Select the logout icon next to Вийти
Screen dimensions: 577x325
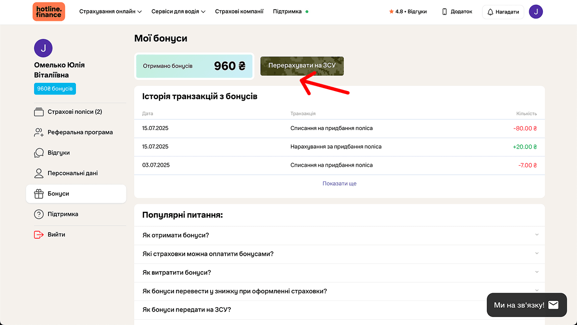pyautogui.click(x=38, y=234)
